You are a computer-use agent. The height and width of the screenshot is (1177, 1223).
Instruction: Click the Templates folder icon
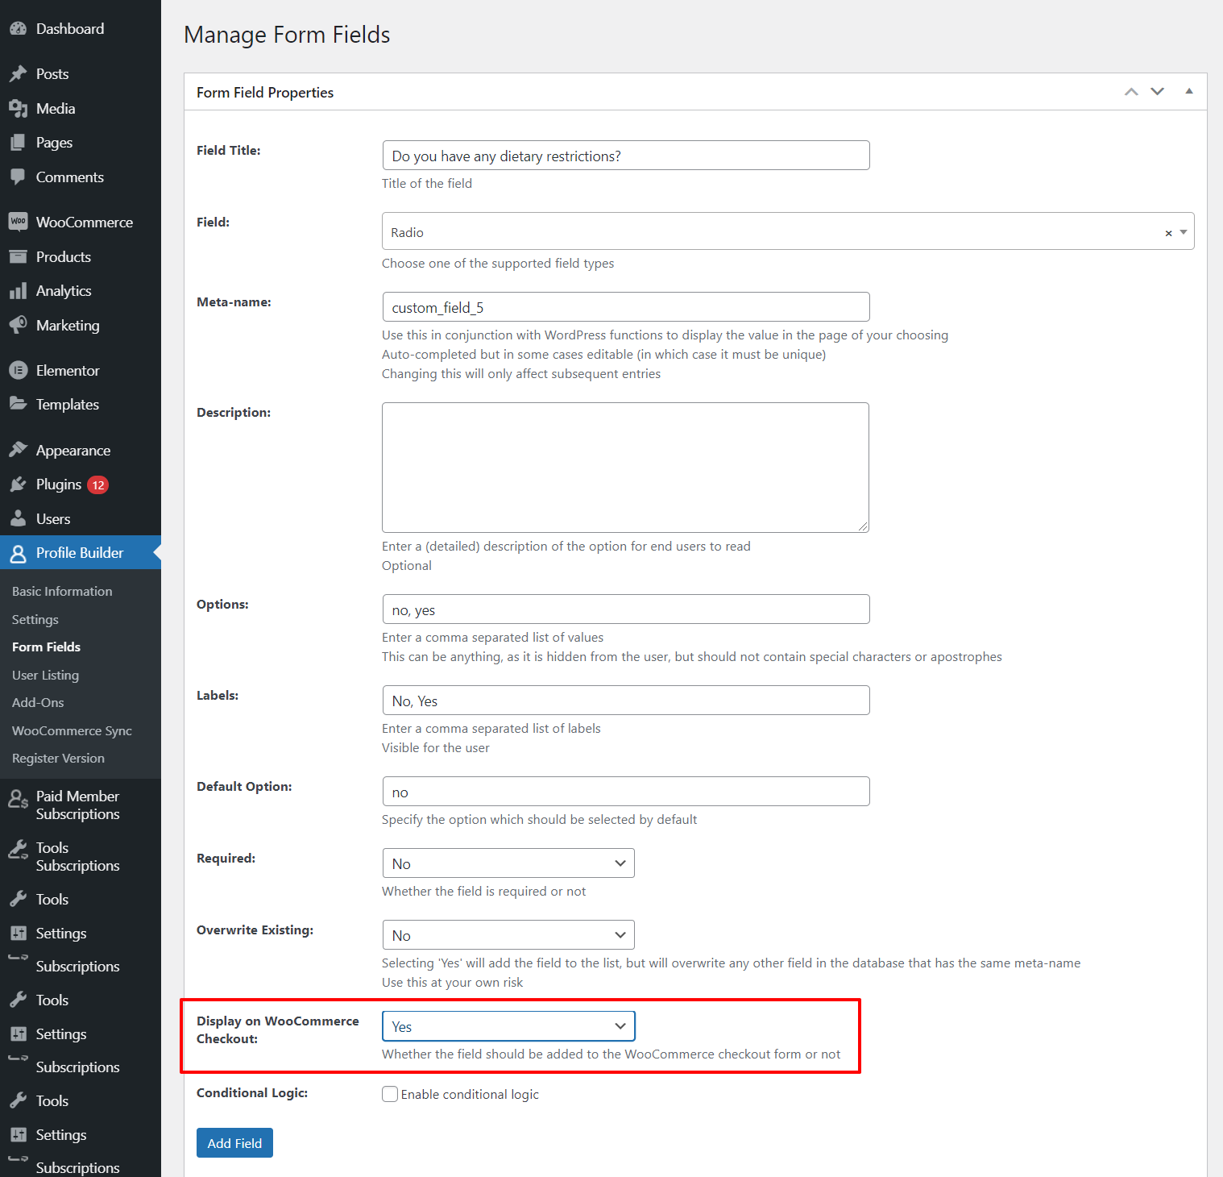pyautogui.click(x=18, y=405)
